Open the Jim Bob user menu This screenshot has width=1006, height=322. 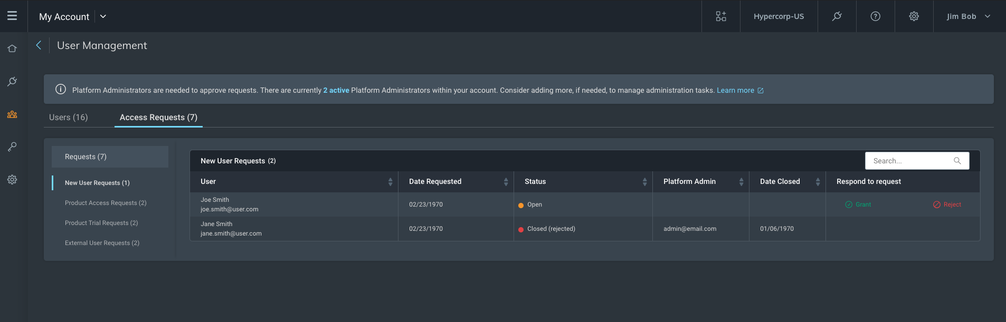[x=969, y=16]
